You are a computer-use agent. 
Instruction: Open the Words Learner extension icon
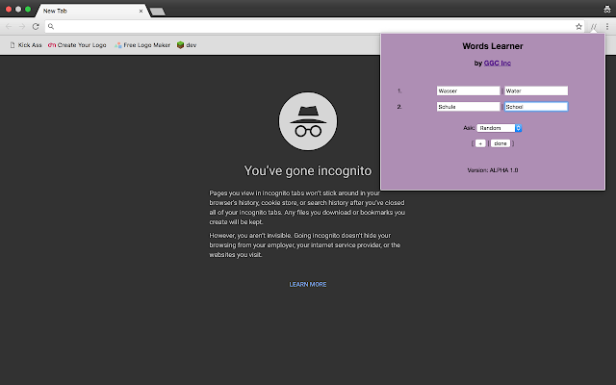point(594,26)
